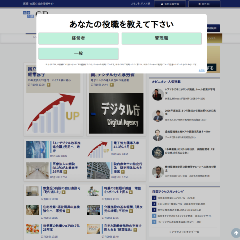
Task: Open the ranking item 国際モダンホスピタルショウが開幕
Action: coord(184,216)
